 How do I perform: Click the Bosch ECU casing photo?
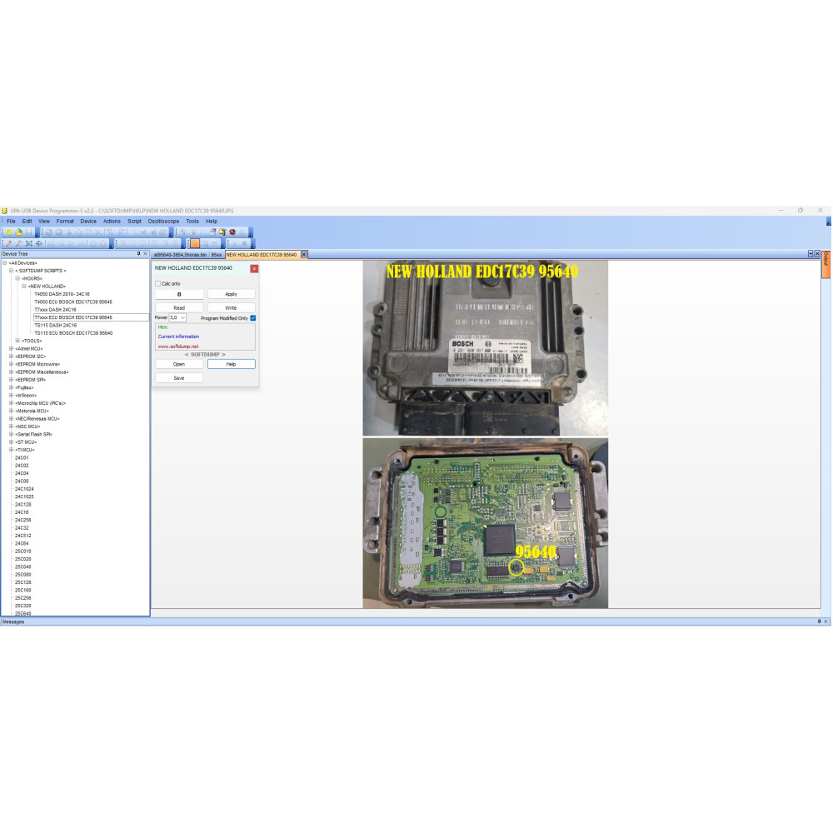pyautogui.click(x=485, y=348)
